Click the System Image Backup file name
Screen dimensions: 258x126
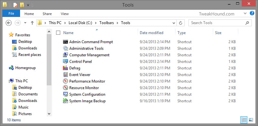coord(87,101)
